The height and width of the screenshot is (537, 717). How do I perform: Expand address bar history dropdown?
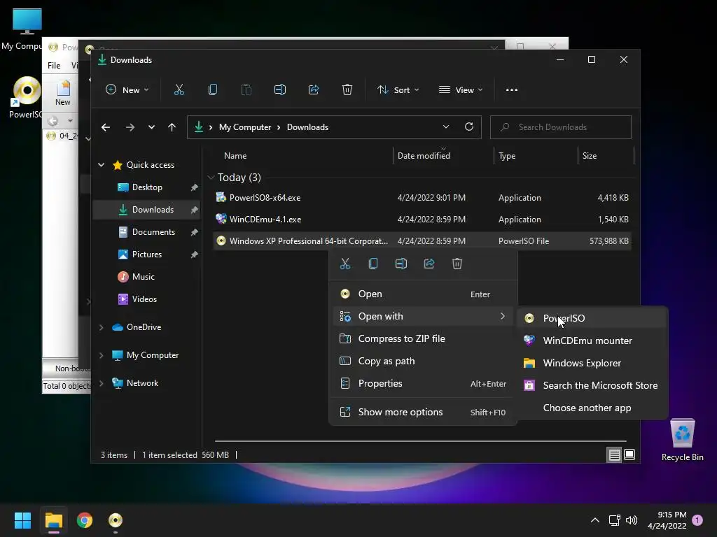click(446, 127)
